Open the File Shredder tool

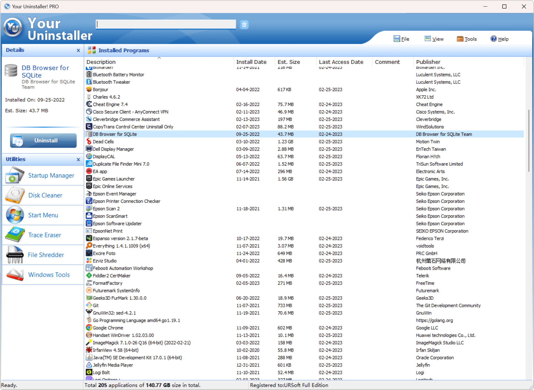pos(46,255)
